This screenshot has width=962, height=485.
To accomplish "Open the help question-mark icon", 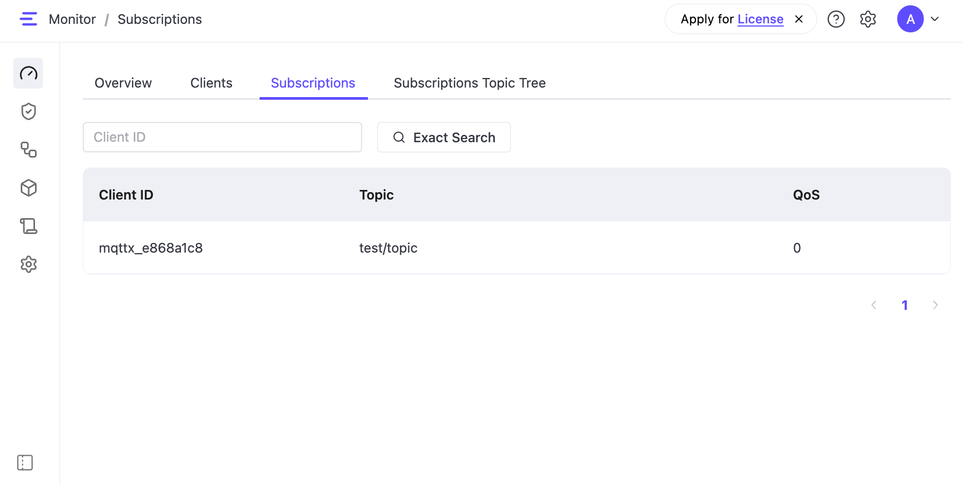I will pyautogui.click(x=836, y=19).
